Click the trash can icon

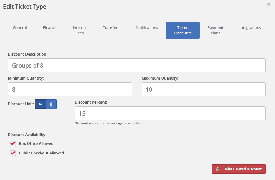pyautogui.click(x=218, y=169)
